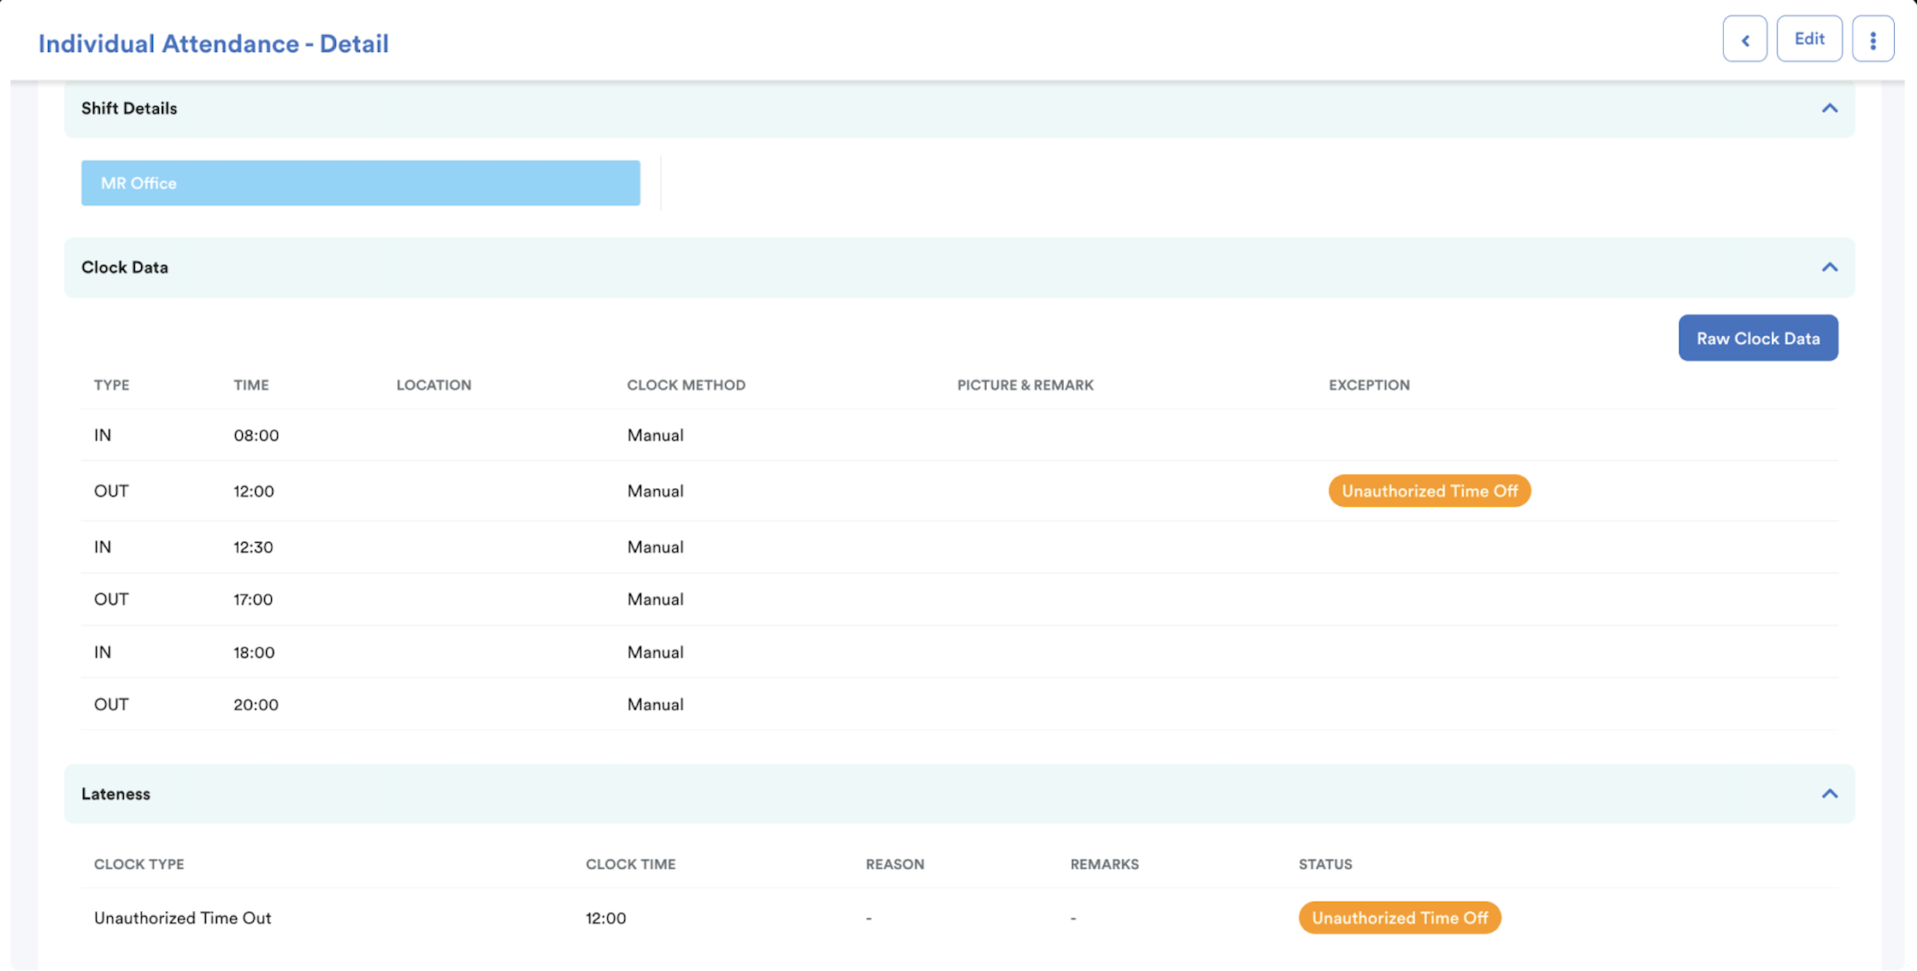The width and height of the screenshot is (1917, 971).
Task: Click the Unauthorized Time Out lateness row
Action: pos(182,918)
